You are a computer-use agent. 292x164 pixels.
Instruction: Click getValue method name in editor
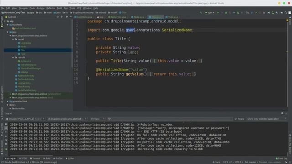coord(134,74)
